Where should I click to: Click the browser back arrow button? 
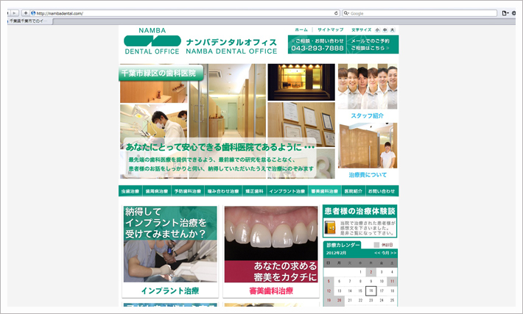(x=9, y=13)
